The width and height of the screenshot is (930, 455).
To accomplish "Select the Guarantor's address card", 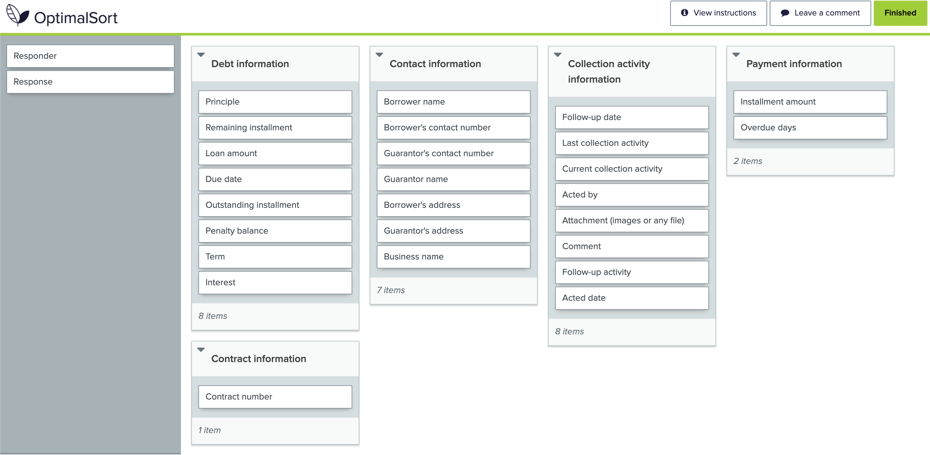I will (453, 231).
